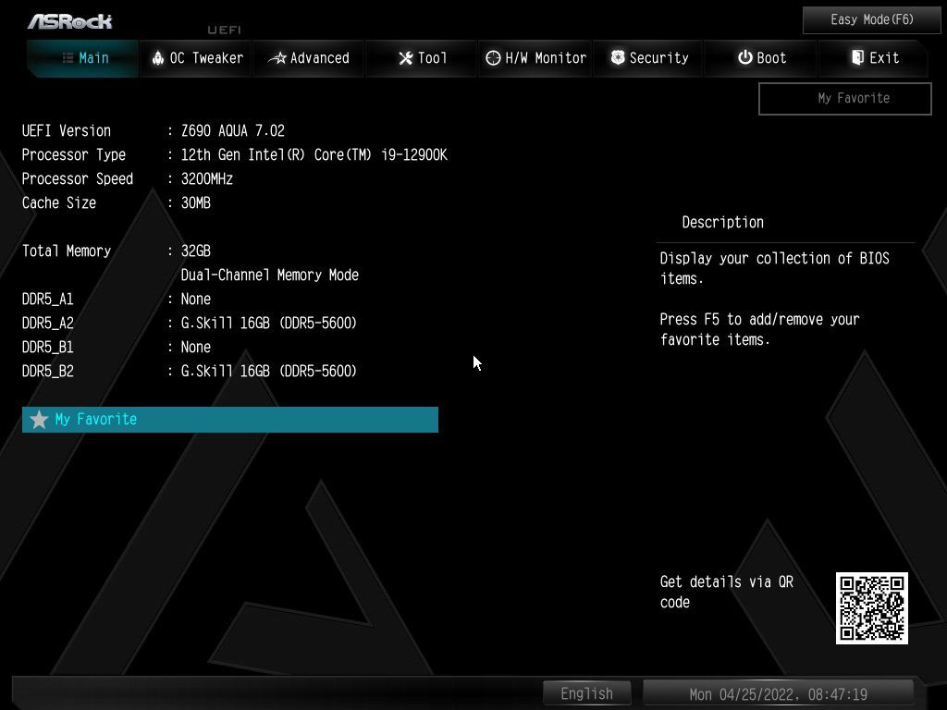Click the star icon beside My Favorite row
947x710 pixels.
(39, 420)
